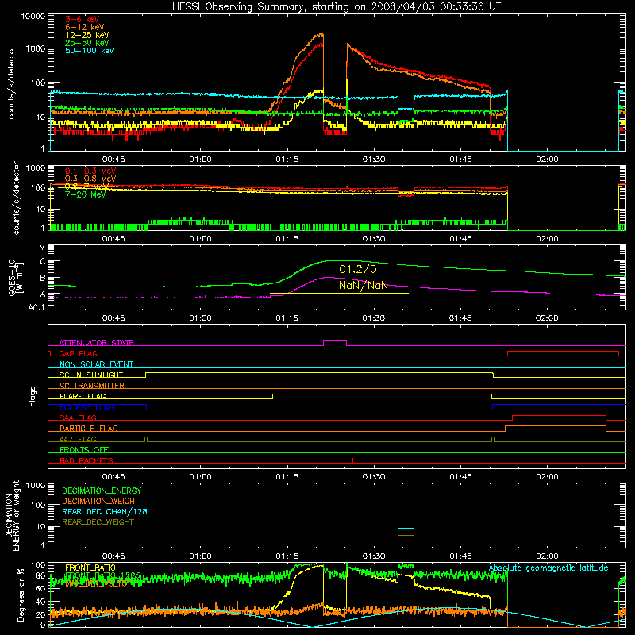Click the DECIMATION_ENERGY legend label

pyautogui.click(x=102, y=491)
